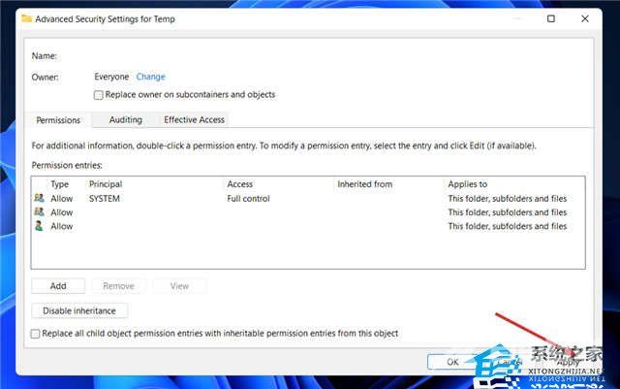
Task: Select the Permissions tab
Action: [57, 120]
